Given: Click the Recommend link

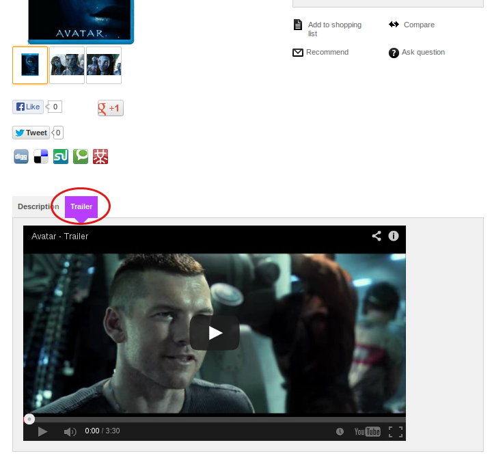Looking at the screenshot, I should (x=327, y=52).
